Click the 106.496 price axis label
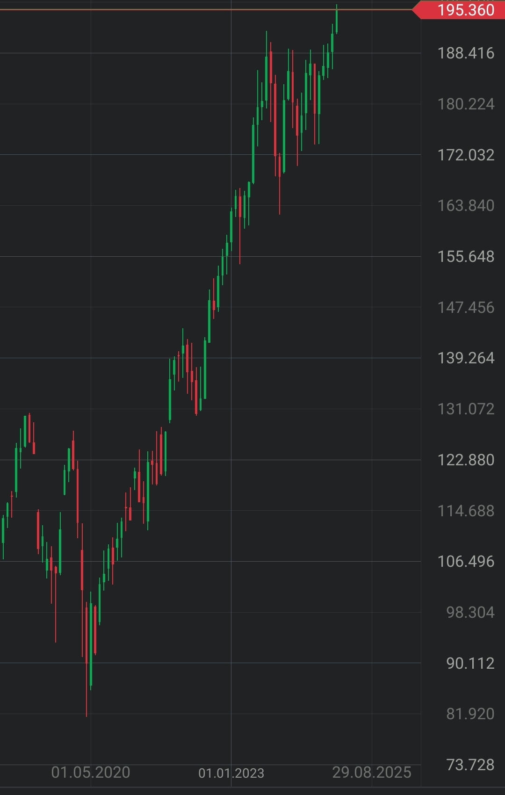The height and width of the screenshot is (795, 505). tap(466, 561)
